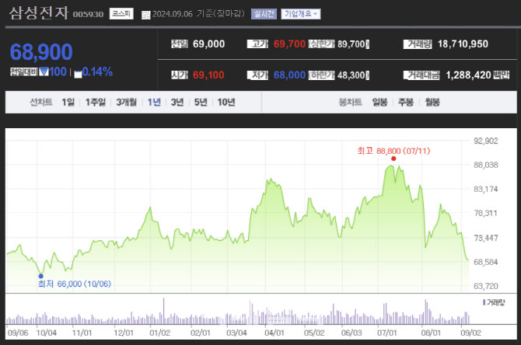
Task: Click the blue 최저 66,000 low dot
Action: tap(41, 277)
